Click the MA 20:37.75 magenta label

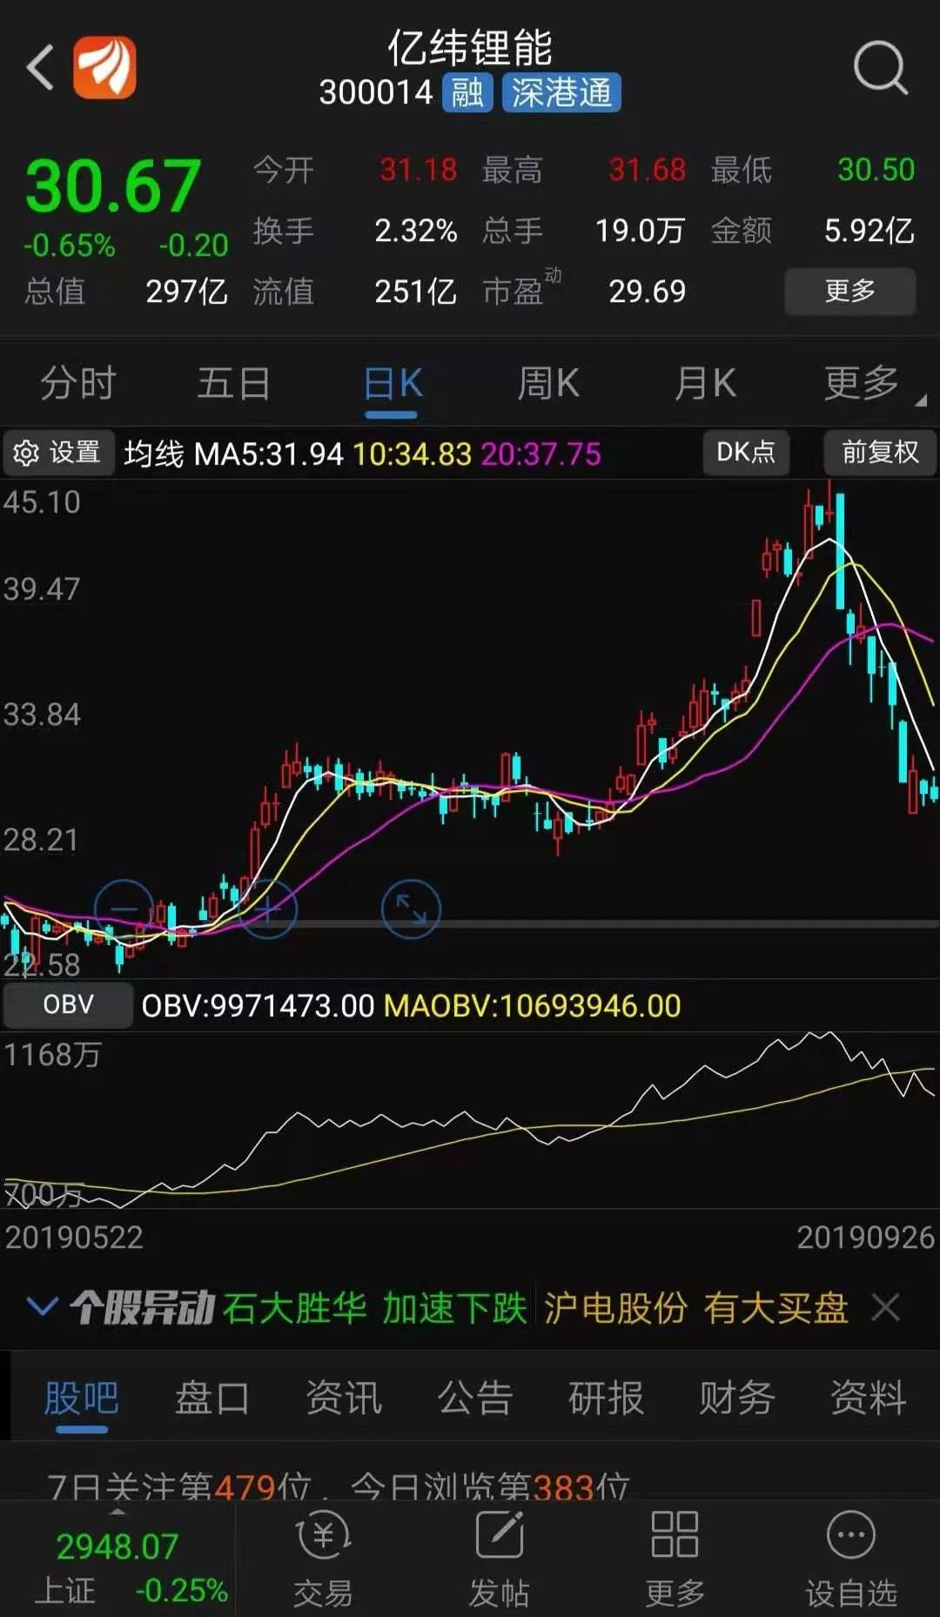[x=541, y=453]
